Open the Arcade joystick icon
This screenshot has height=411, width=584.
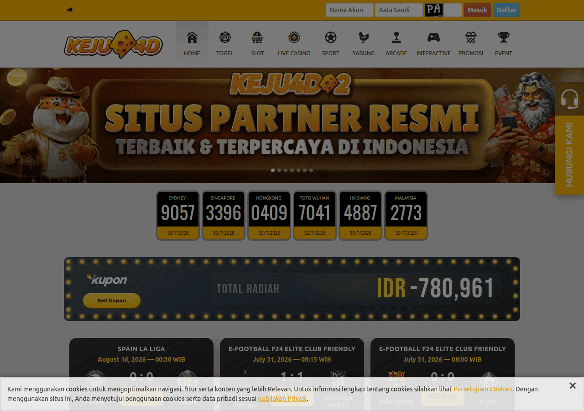click(x=396, y=37)
